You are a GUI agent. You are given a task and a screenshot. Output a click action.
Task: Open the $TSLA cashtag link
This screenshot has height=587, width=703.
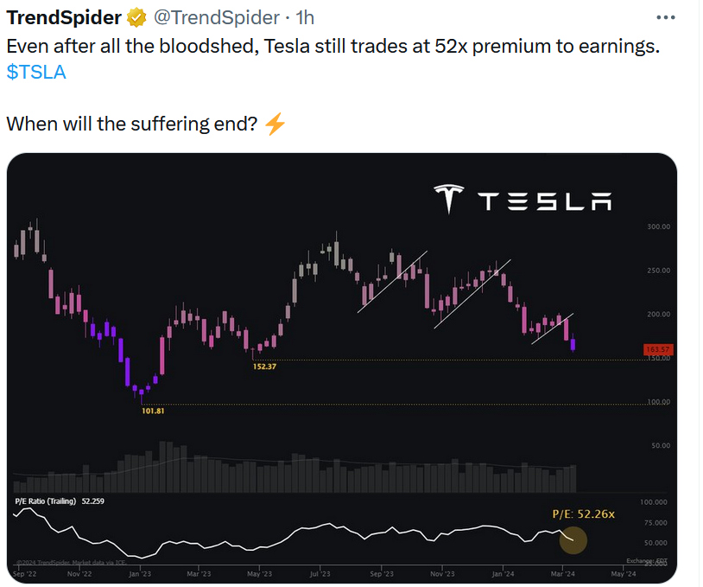36,72
